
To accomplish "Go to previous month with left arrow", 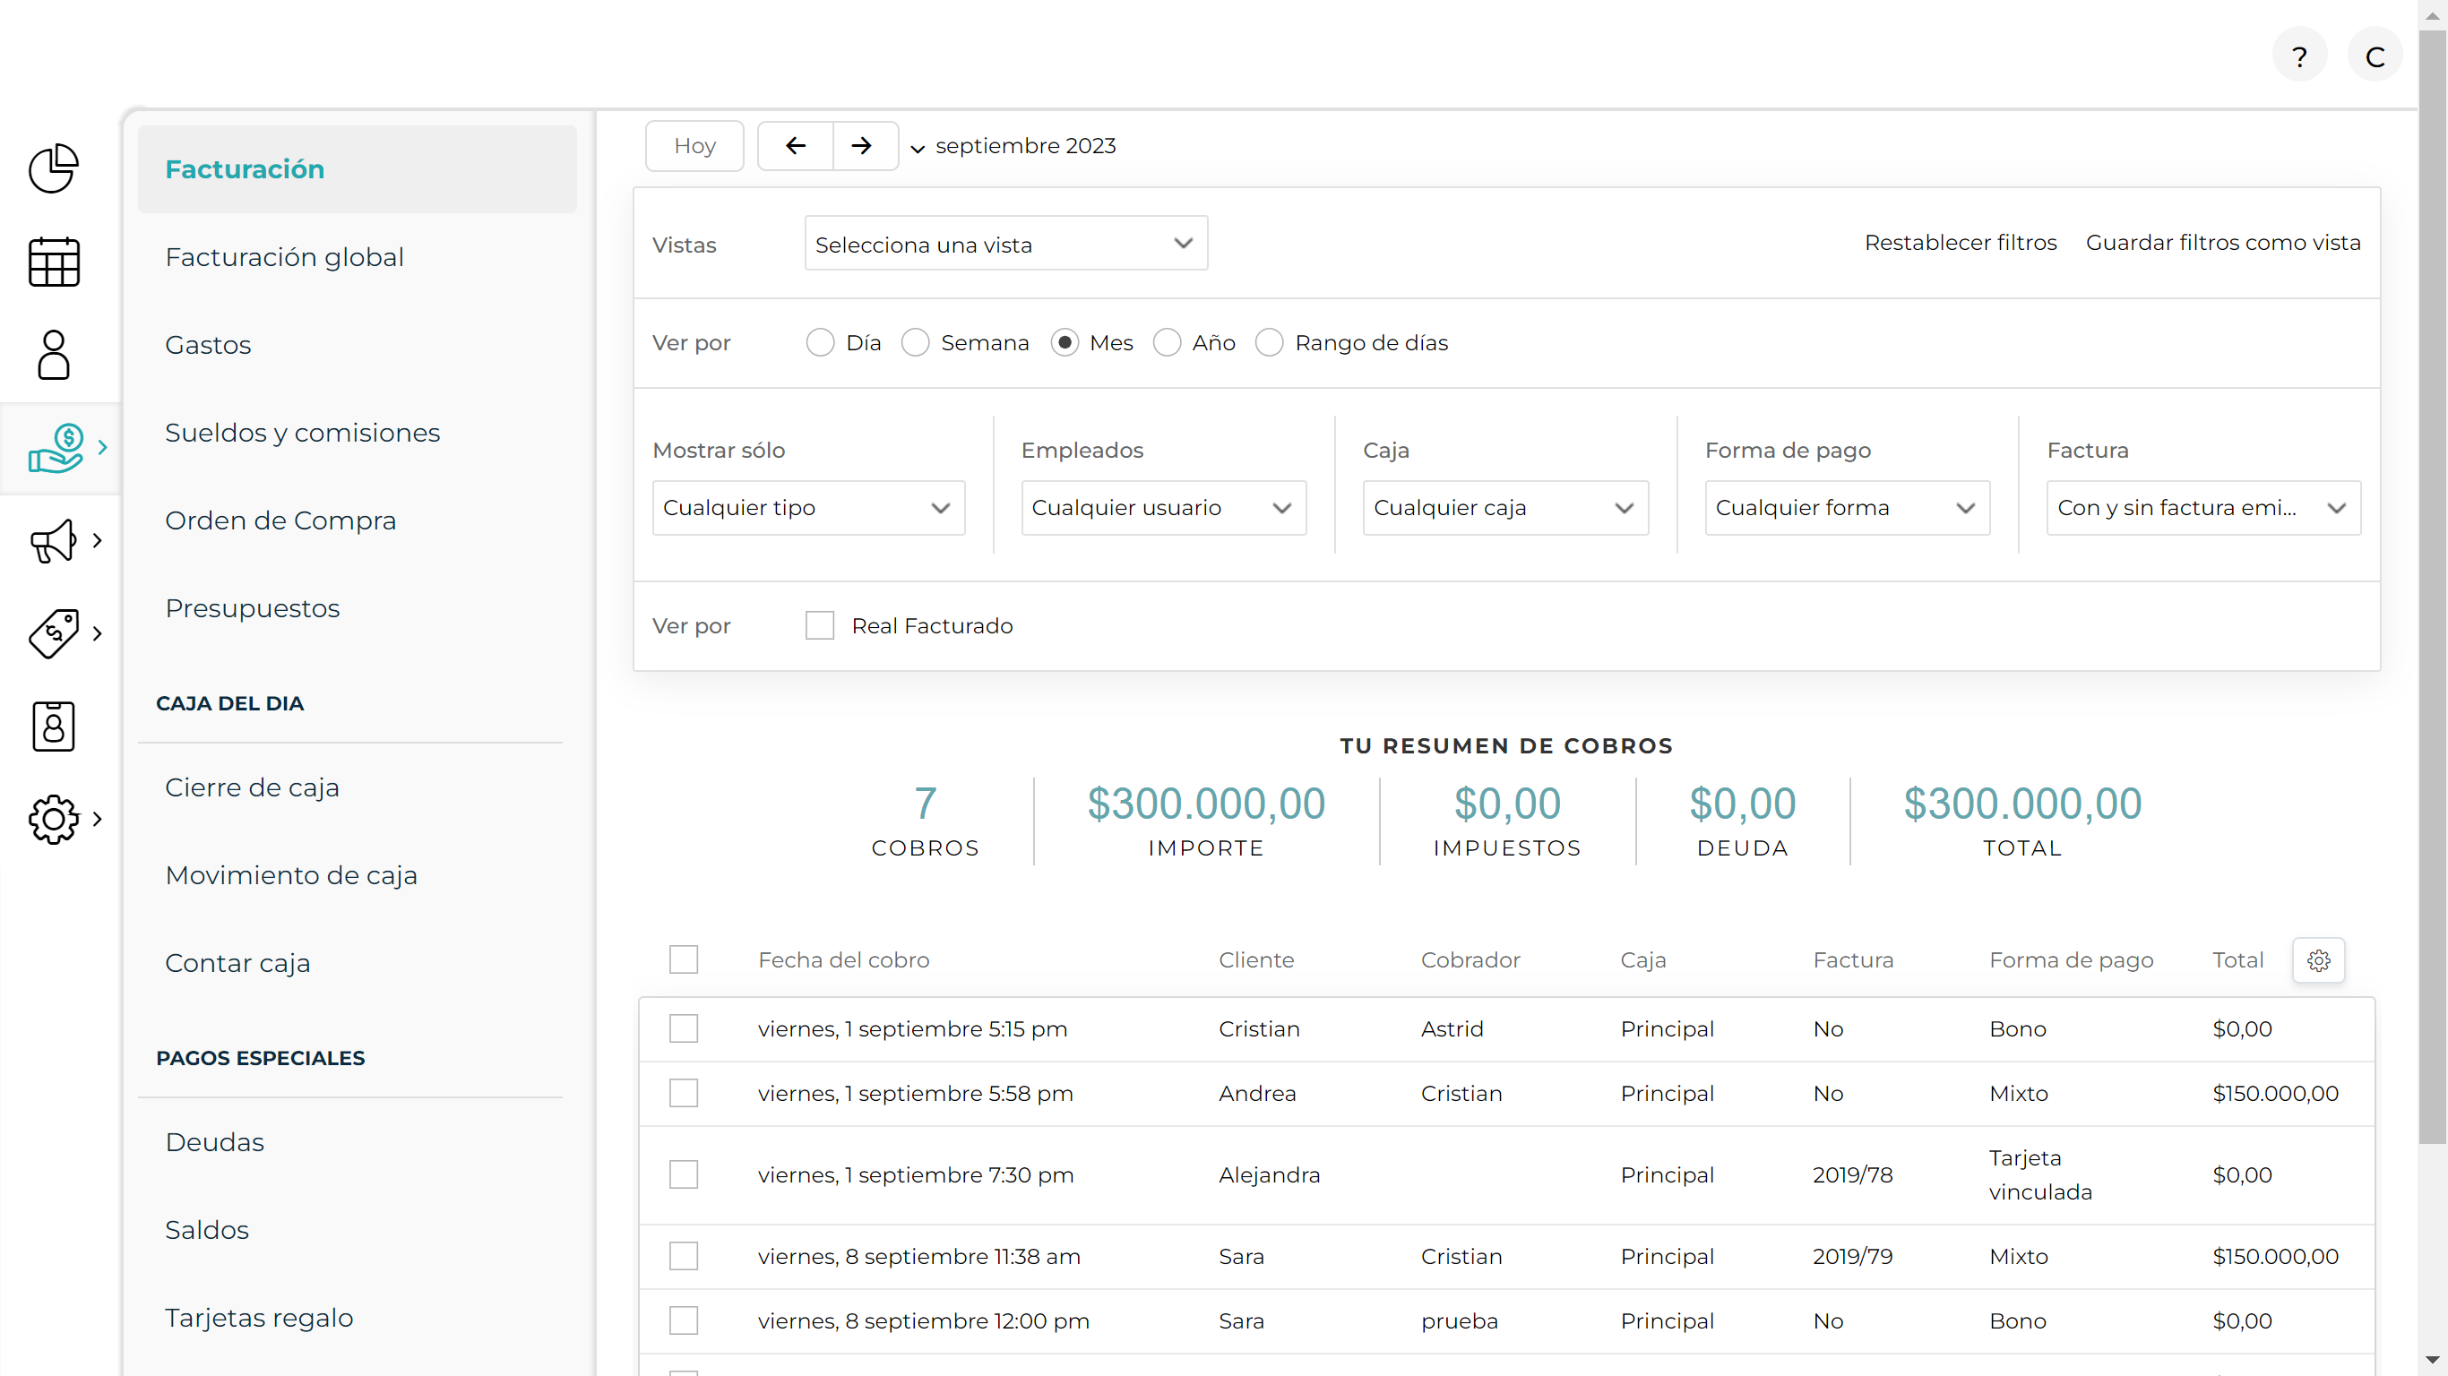I will [x=796, y=145].
